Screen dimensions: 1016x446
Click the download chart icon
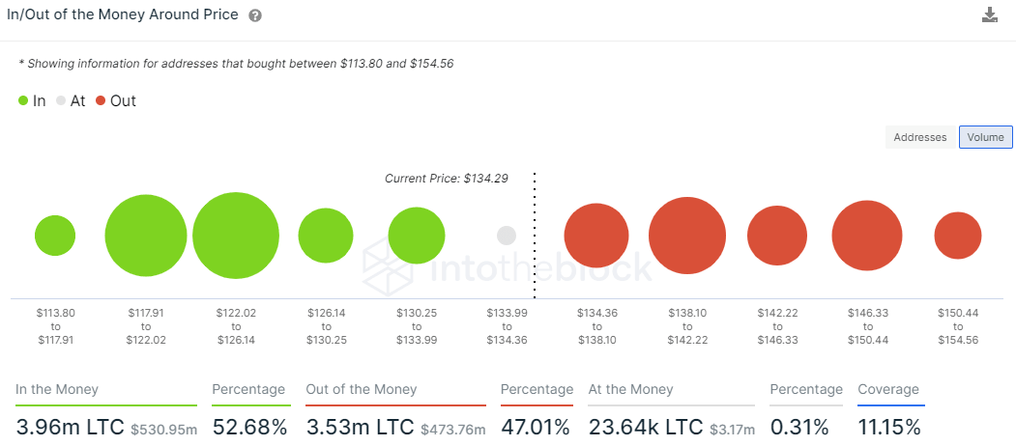(989, 14)
